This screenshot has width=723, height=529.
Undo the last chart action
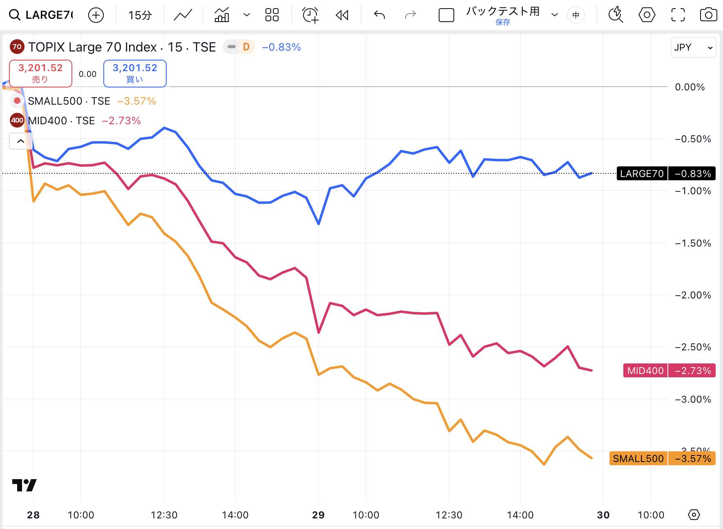pyautogui.click(x=379, y=15)
